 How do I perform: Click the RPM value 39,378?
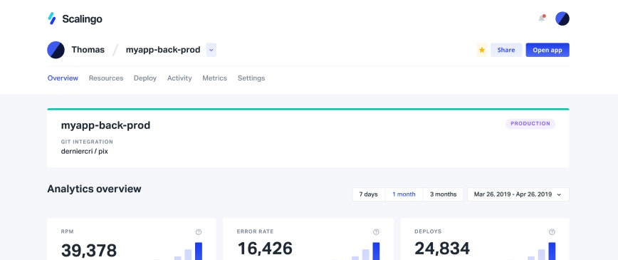click(x=89, y=251)
